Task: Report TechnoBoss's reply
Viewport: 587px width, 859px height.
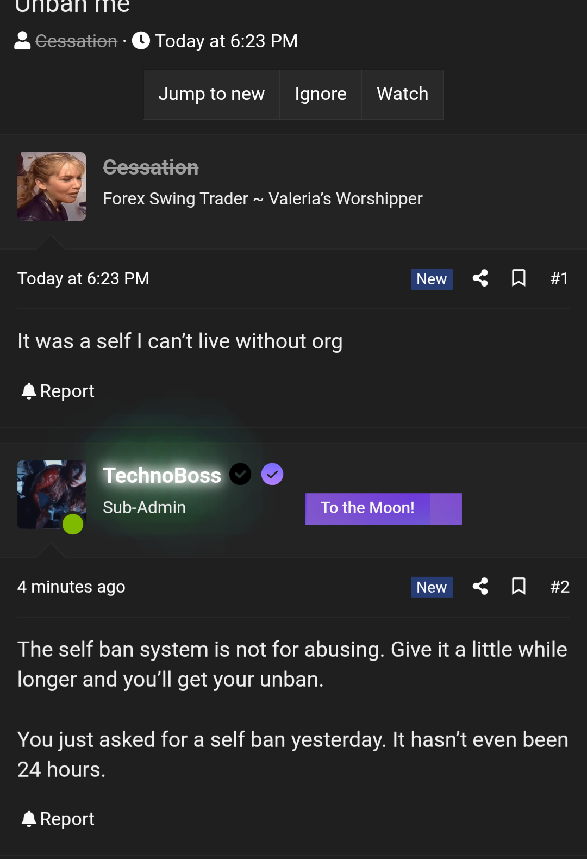Action: click(58, 819)
